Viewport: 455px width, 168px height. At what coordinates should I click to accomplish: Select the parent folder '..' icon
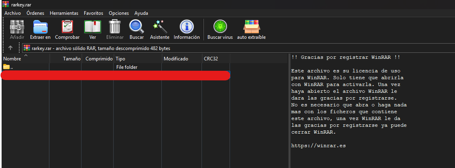tap(6, 67)
